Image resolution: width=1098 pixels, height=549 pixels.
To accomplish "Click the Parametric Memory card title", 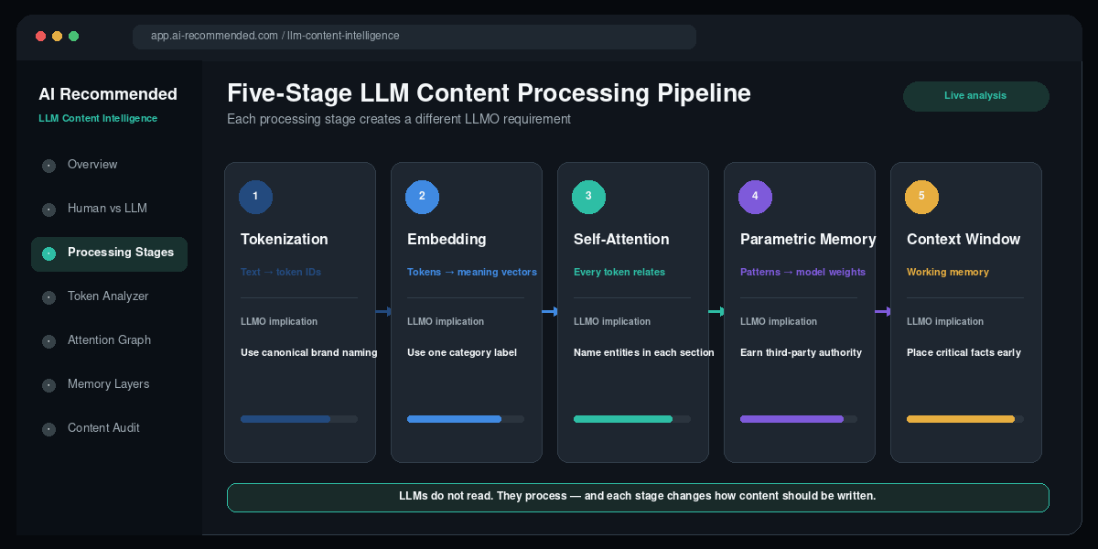I will (x=808, y=240).
